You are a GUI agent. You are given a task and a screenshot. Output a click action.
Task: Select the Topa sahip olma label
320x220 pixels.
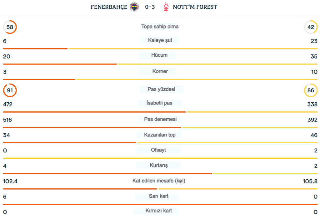pos(160,27)
